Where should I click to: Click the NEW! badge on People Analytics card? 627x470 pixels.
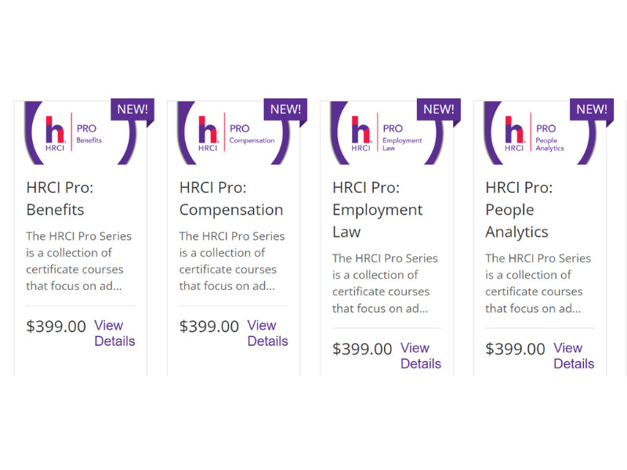coord(592,110)
